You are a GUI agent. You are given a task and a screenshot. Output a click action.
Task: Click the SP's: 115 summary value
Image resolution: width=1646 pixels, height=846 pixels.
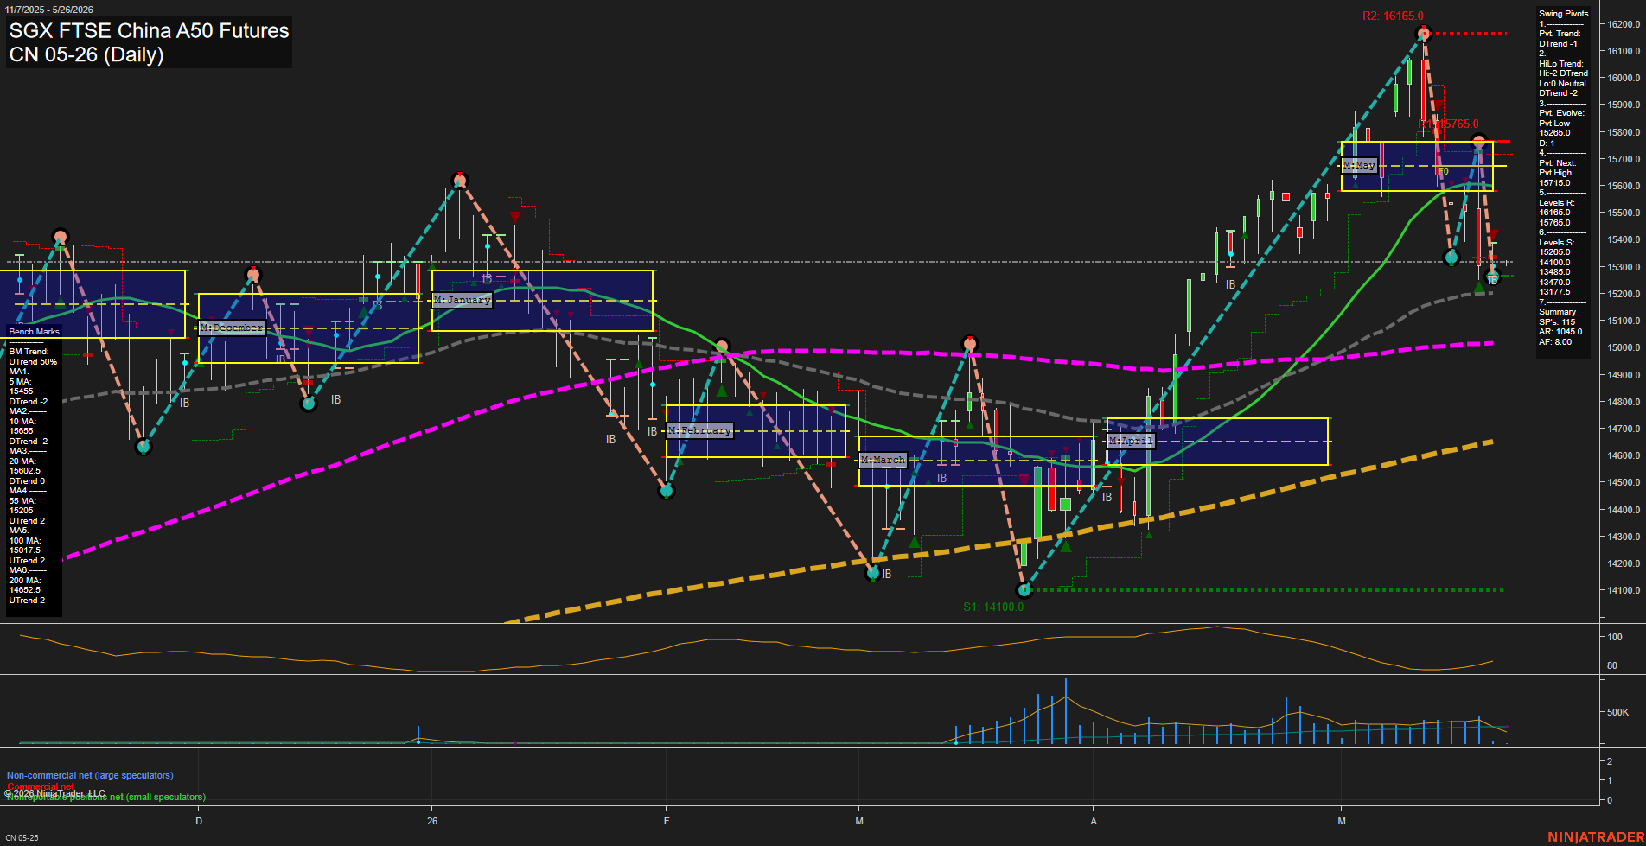(x=1557, y=322)
